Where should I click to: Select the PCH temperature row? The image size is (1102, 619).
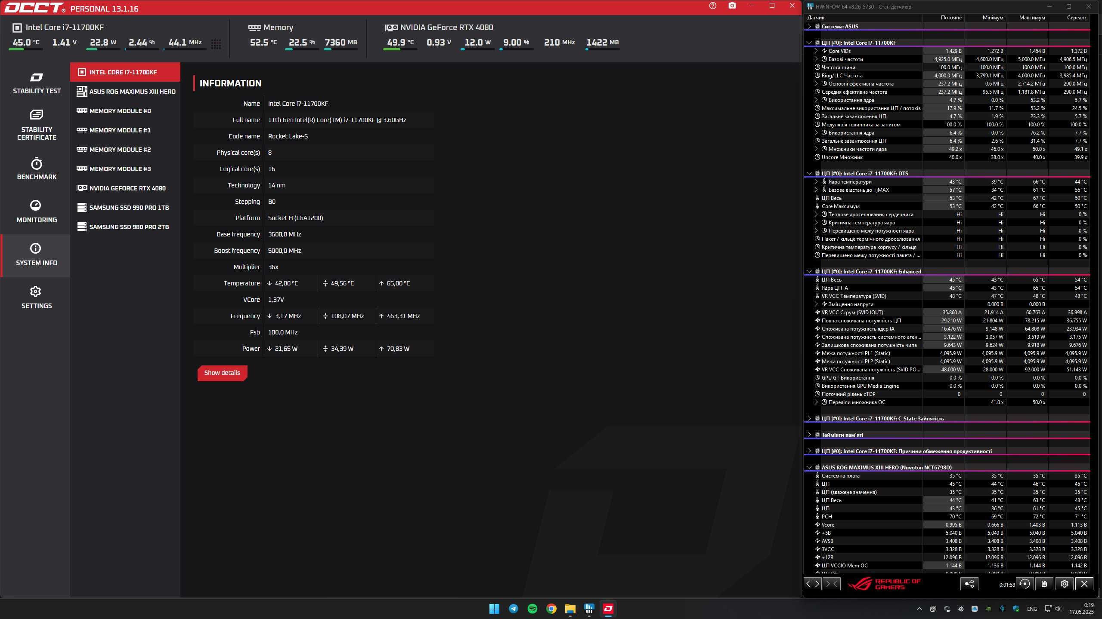[947, 517]
